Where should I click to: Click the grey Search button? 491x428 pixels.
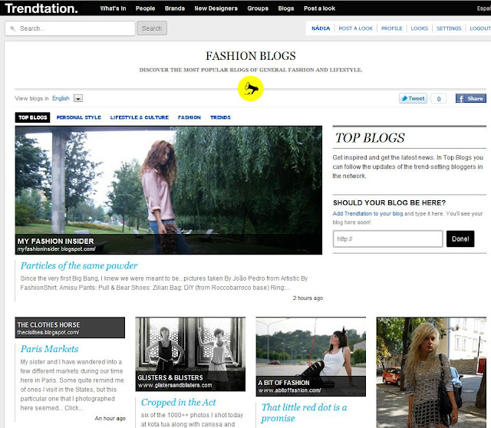(152, 28)
